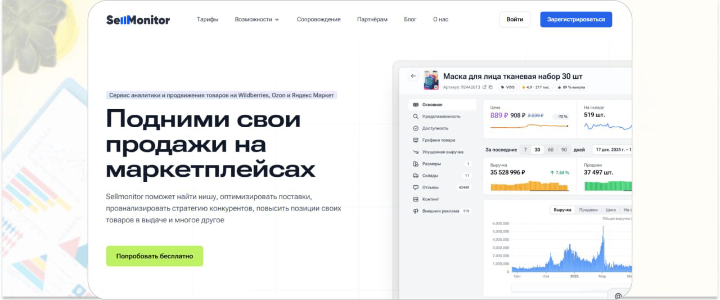Click the 43448 count badge beside Отзывы
Screen dimensions: 720x300
point(464,187)
